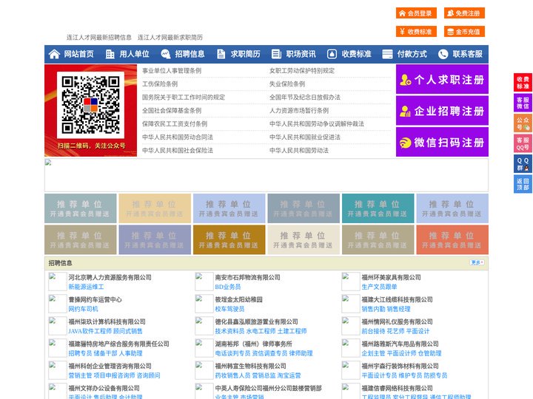Click the company logo for 河北京聘人力资源服务有限公司

point(58,282)
